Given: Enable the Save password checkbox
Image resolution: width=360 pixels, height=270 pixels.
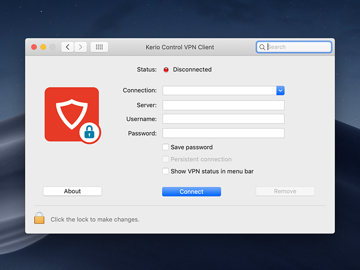Looking at the screenshot, I should click(x=166, y=147).
